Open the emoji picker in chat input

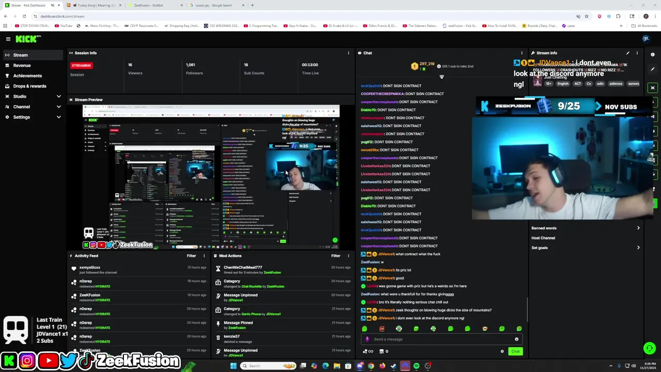coord(516,339)
